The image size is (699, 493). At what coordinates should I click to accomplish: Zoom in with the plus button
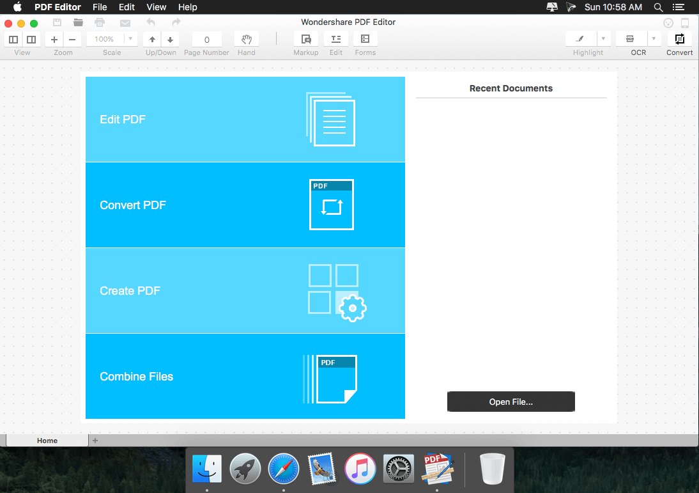[54, 39]
